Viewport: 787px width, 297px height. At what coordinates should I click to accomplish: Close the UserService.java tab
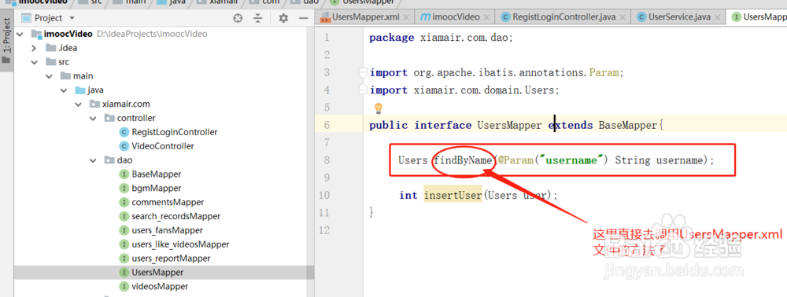pyautogui.click(x=717, y=17)
